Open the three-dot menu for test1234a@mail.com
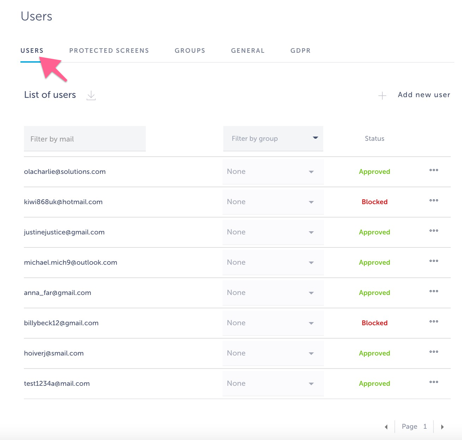Screen dimensions: 462x440 point(433,382)
